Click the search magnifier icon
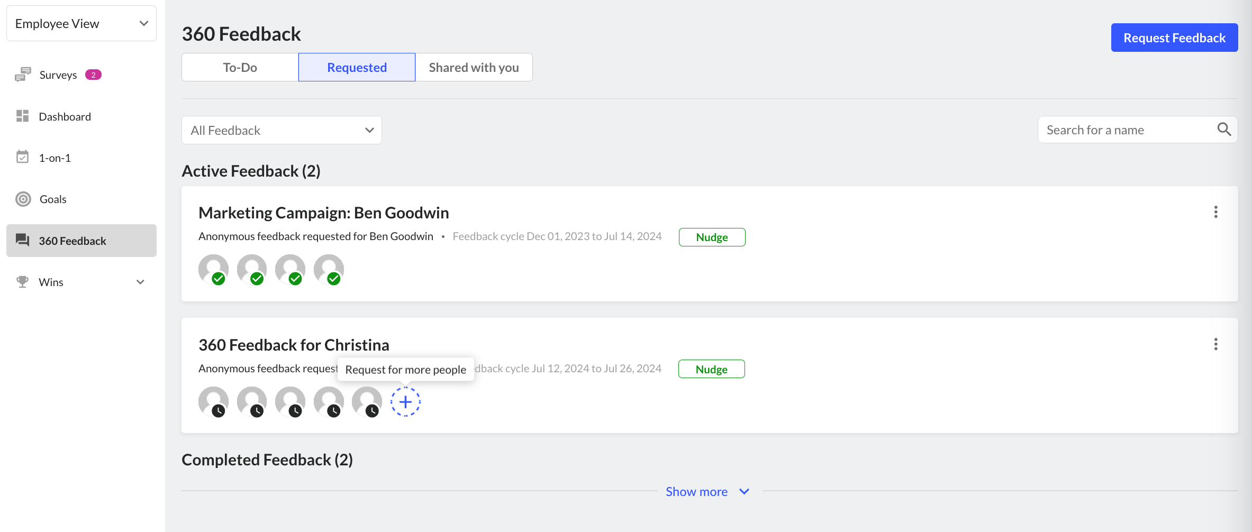 pyautogui.click(x=1224, y=130)
